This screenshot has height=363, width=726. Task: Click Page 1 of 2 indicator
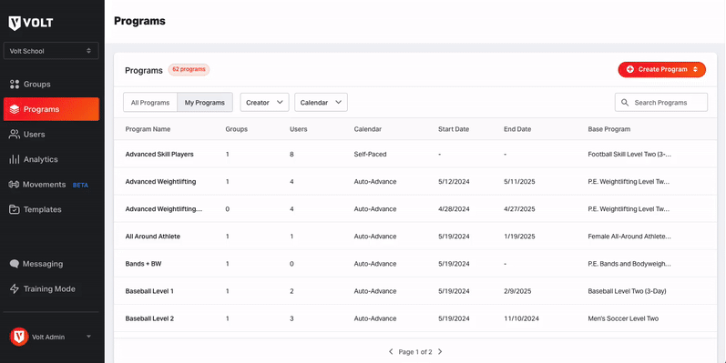point(415,352)
